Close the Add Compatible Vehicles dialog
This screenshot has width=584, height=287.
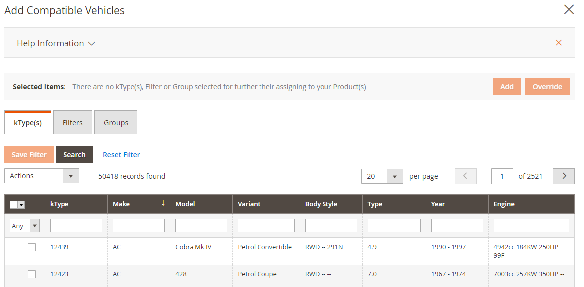click(x=569, y=9)
